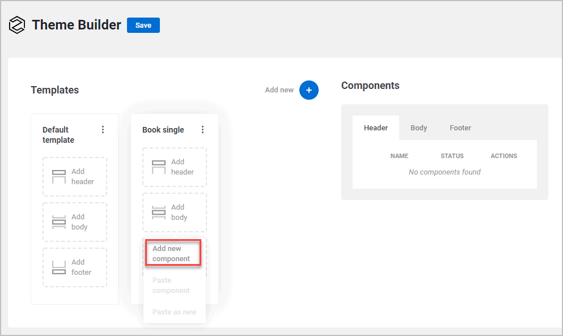
Task: Click header icon in Book single template
Action: tap(159, 167)
